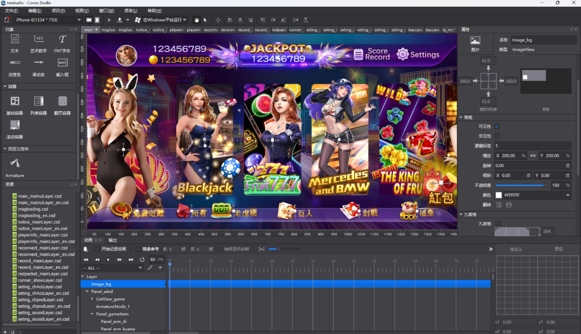Check the 开始记录动画 record animation checkbox
The height and width of the screenshot is (334, 581).
(97, 249)
